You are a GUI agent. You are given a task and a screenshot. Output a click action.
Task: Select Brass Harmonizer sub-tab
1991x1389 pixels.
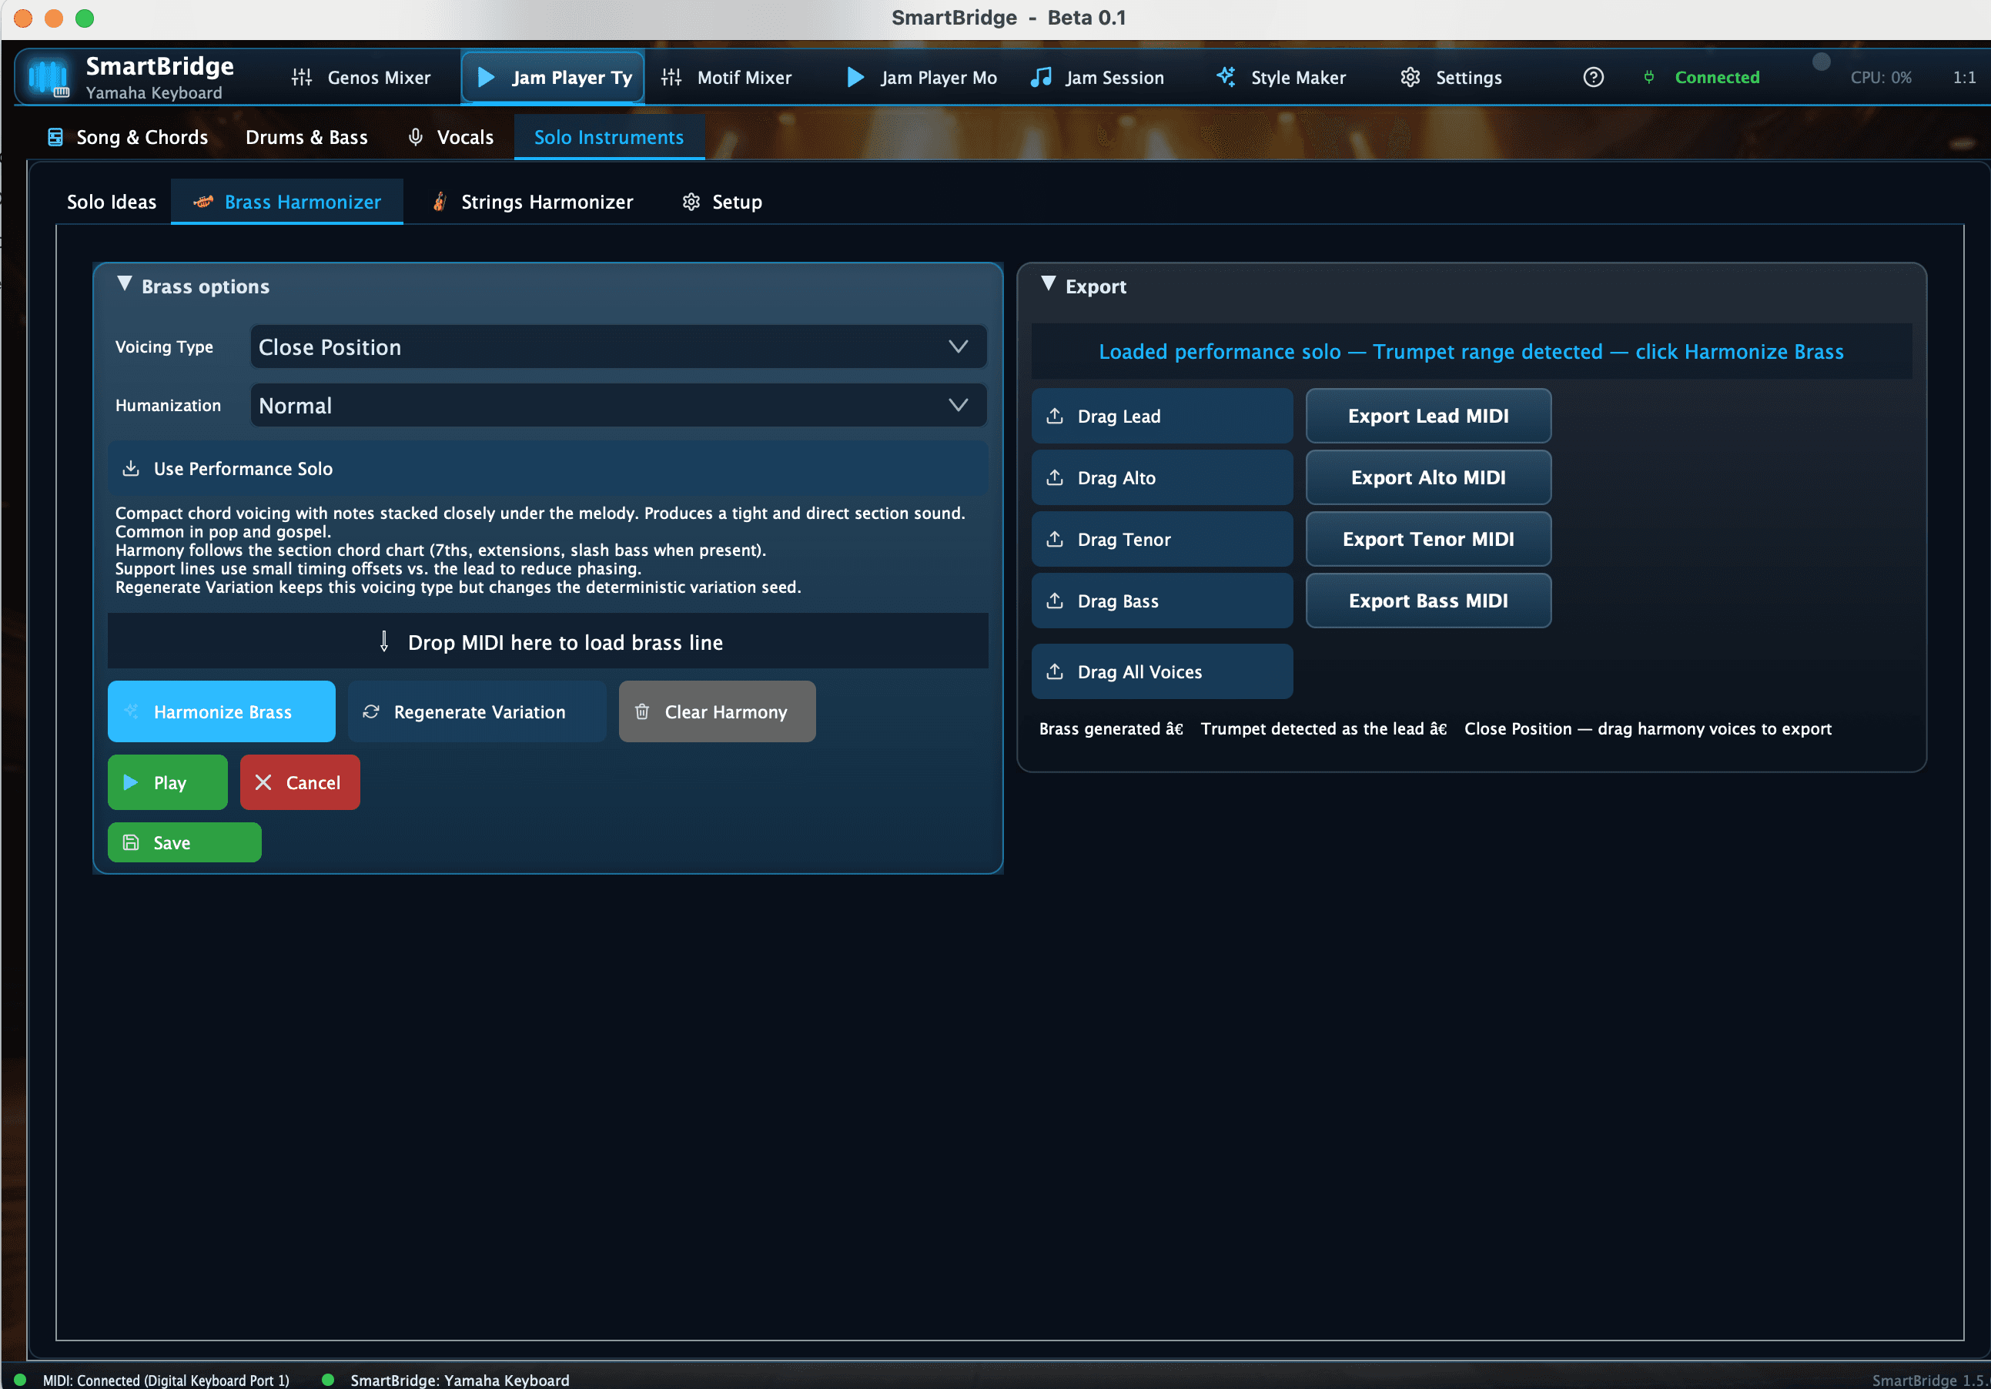pyautogui.click(x=287, y=202)
